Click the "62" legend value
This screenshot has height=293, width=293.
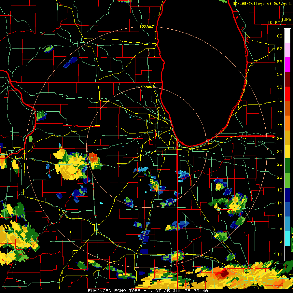[280, 49]
